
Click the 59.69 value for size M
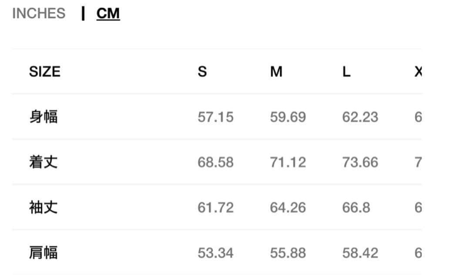click(x=288, y=117)
